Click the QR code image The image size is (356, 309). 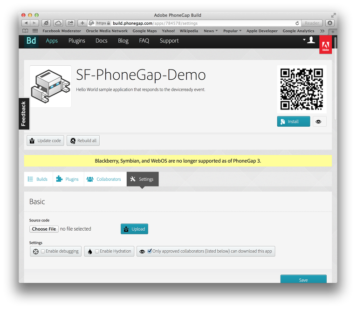tap(302, 89)
